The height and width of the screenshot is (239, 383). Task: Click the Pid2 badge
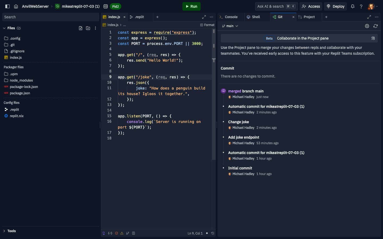pos(115,6)
